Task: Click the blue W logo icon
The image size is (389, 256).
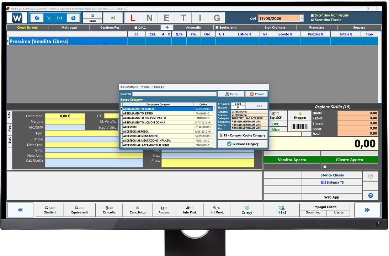Action: click(17, 18)
